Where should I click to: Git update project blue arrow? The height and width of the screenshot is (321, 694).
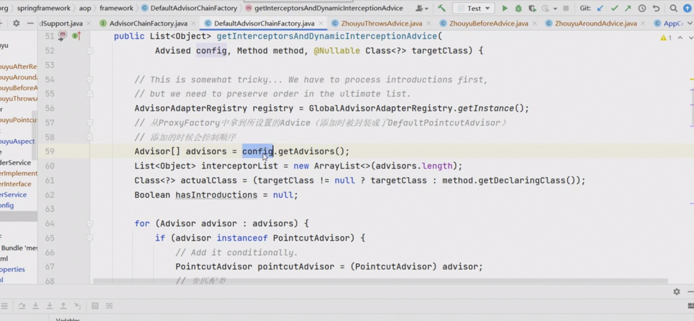(600, 8)
